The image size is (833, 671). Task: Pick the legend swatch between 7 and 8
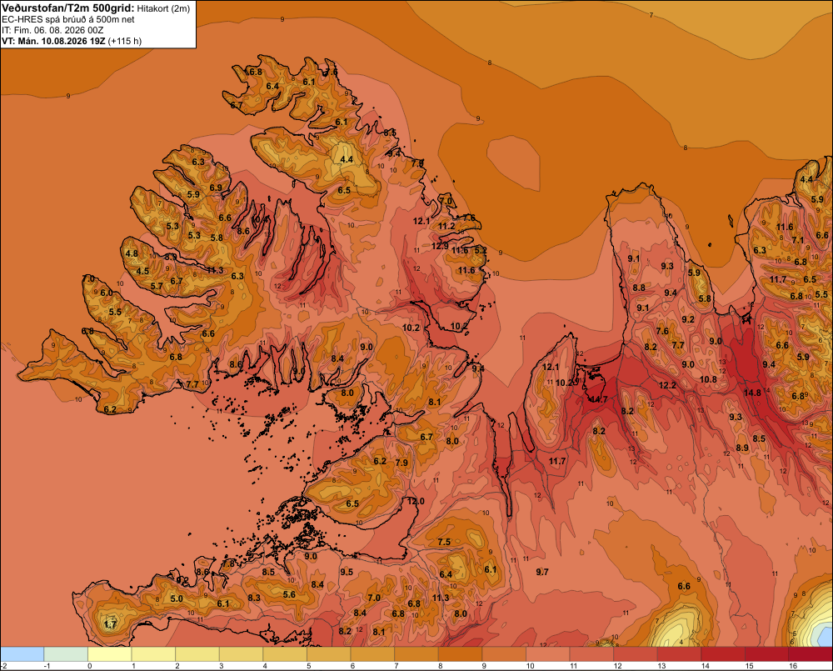[x=416, y=654]
